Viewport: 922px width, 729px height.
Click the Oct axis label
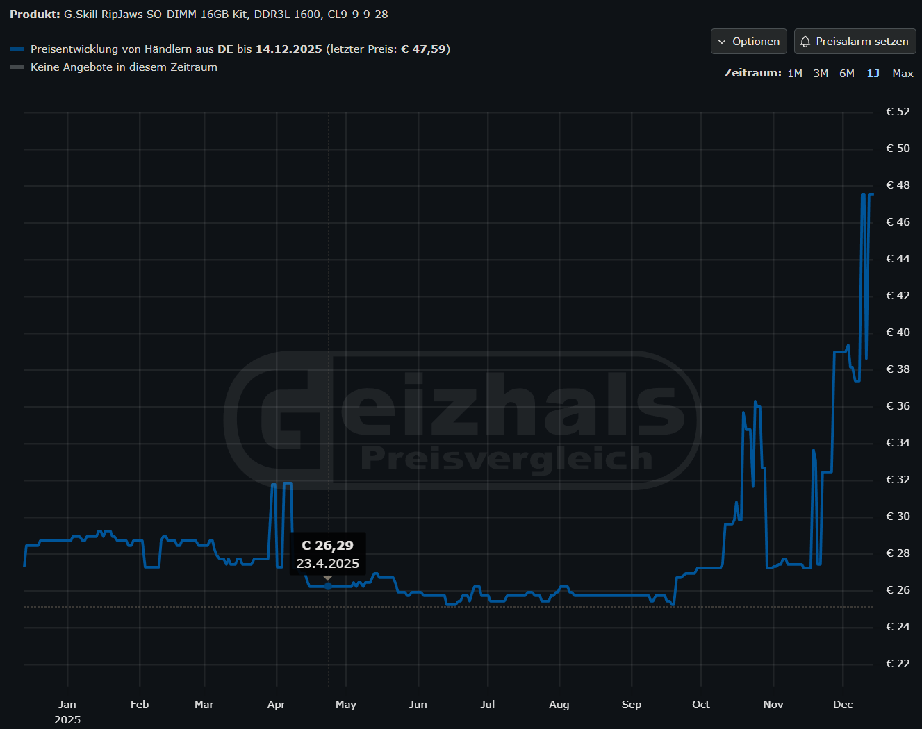pos(701,704)
